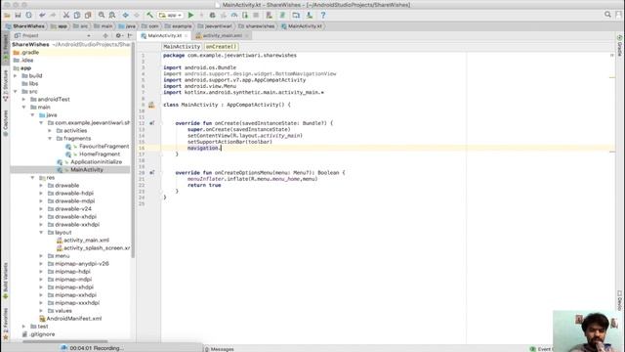Click Scroll from Source target icon in Project panel

105,35
